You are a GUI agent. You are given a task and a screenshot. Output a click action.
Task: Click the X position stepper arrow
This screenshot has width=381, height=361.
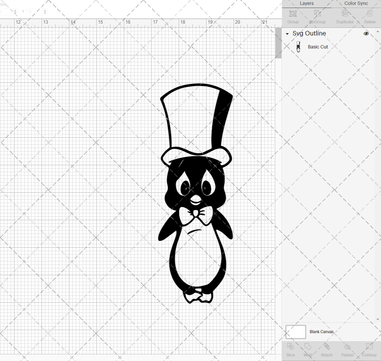15,11
